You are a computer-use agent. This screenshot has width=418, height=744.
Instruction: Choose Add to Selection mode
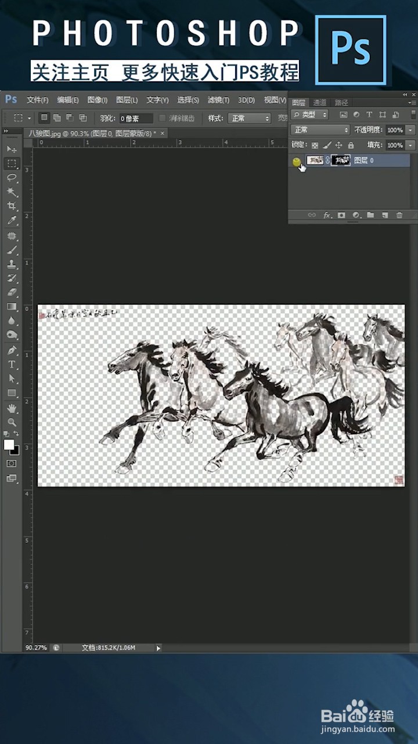tap(57, 118)
